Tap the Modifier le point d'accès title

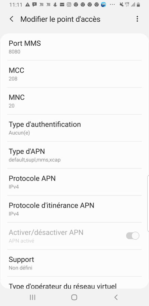60,19
